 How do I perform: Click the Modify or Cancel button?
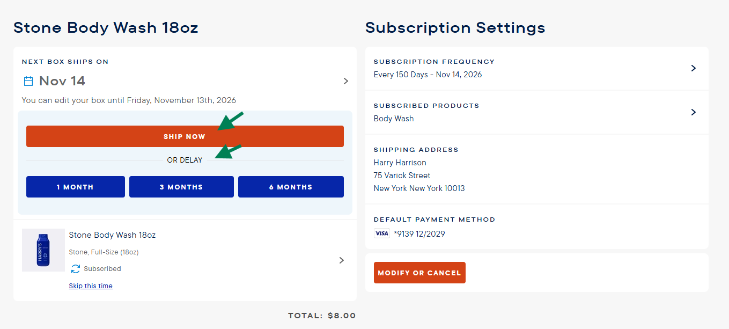coord(419,273)
